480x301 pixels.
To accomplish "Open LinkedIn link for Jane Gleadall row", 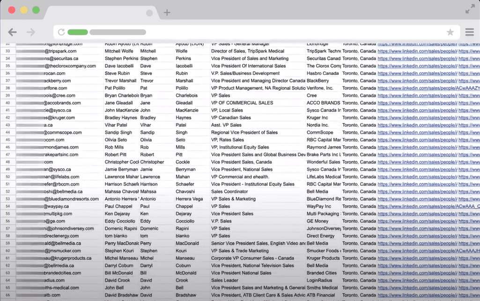I will coord(417,103).
